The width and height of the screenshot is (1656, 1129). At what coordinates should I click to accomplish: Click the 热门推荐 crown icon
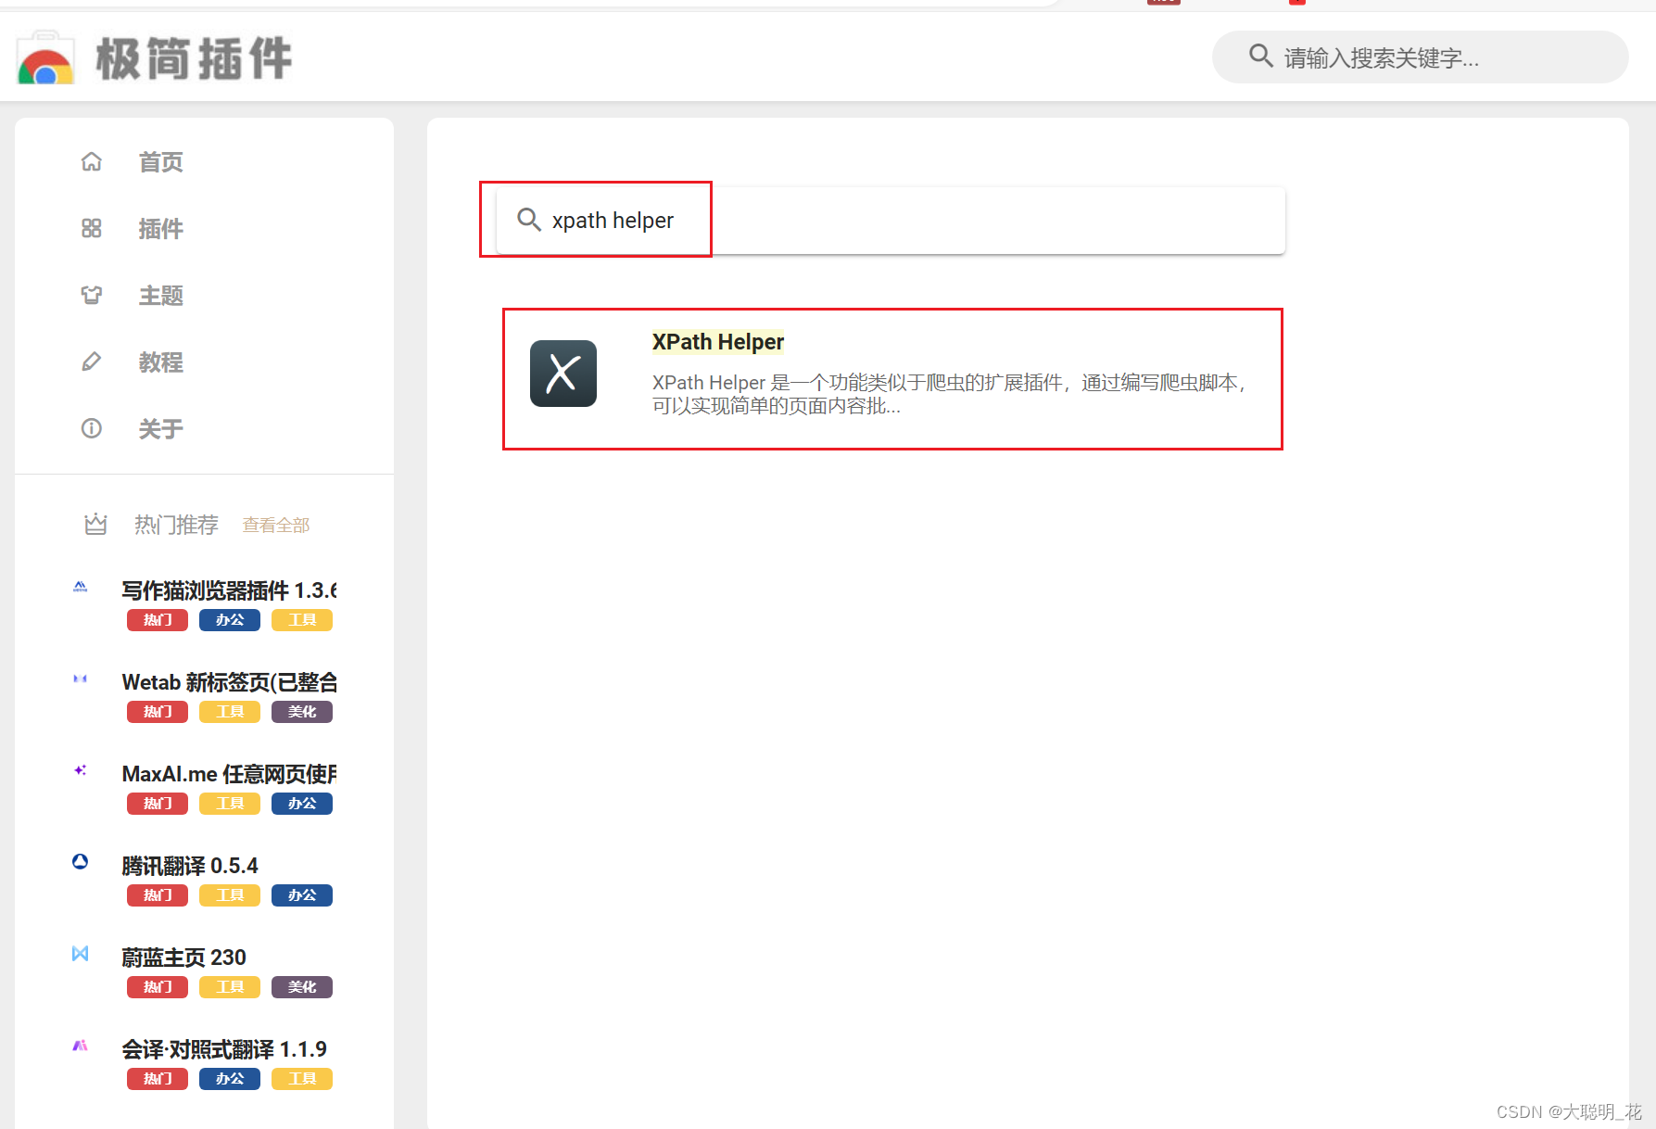click(x=95, y=524)
